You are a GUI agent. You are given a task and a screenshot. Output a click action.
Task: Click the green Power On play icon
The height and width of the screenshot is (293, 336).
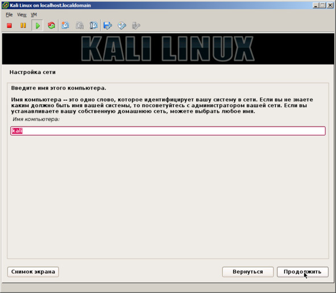pos(38,26)
